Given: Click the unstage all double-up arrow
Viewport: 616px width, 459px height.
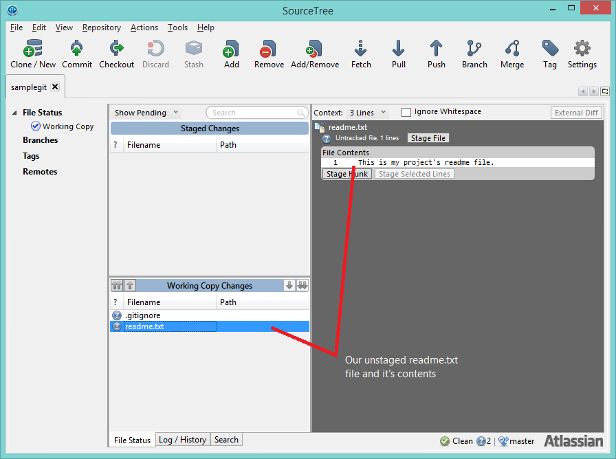Looking at the screenshot, I should [x=117, y=285].
